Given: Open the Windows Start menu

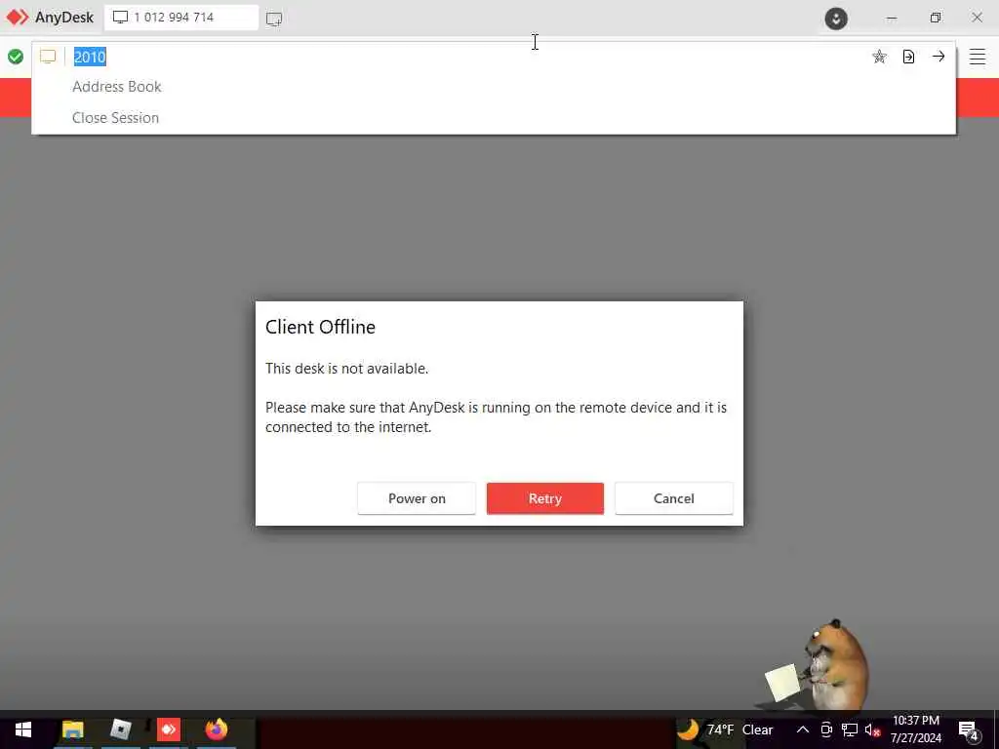Looking at the screenshot, I should tap(23, 729).
